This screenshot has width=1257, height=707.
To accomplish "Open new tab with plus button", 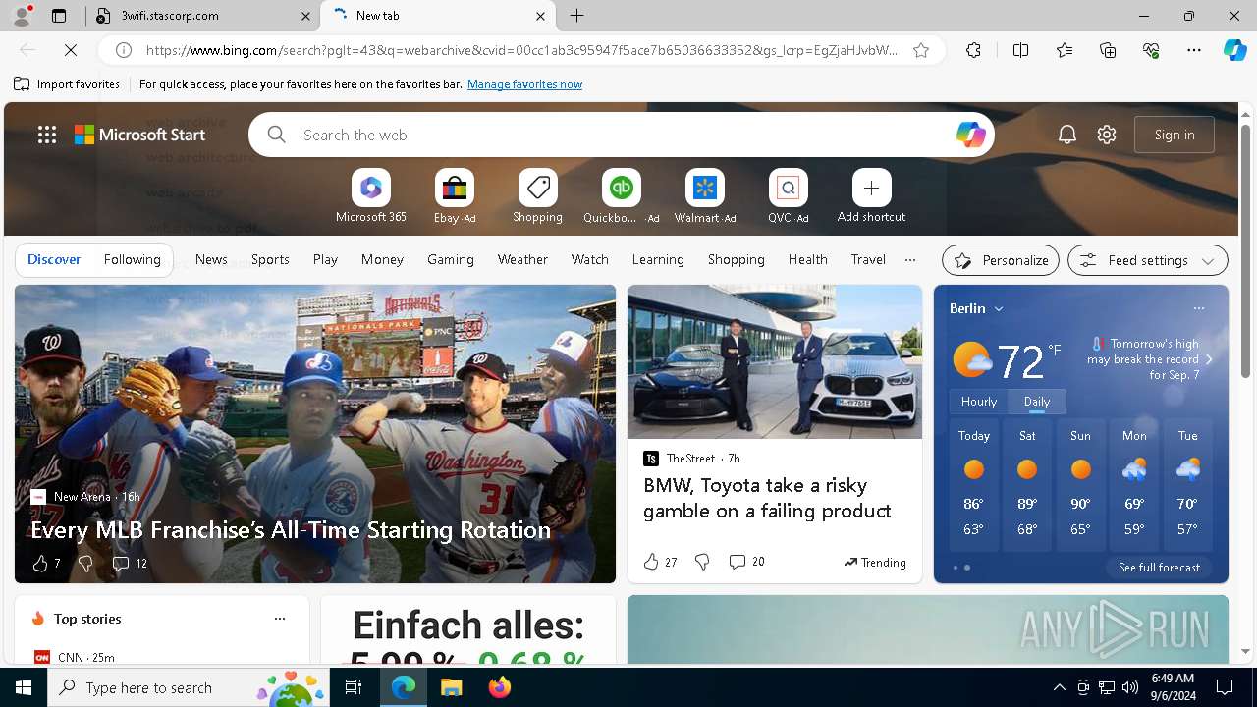I will coord(577,16).
